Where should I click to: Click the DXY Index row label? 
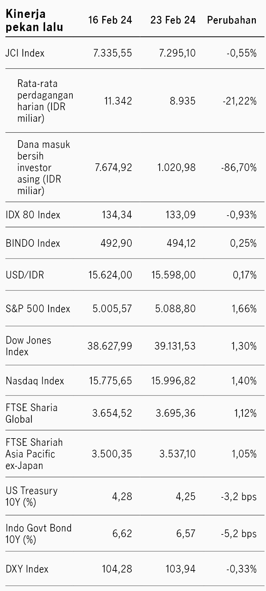tap(27, 569)
